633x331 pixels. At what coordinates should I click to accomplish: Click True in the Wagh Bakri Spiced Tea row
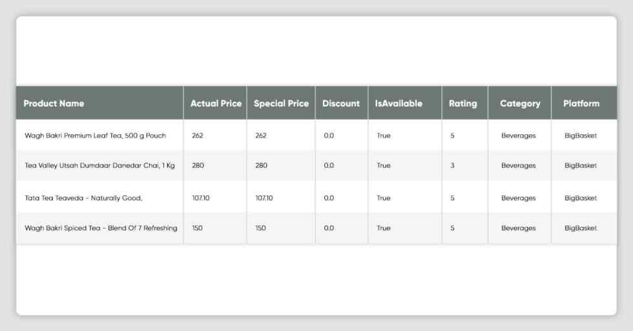(384, 228)
